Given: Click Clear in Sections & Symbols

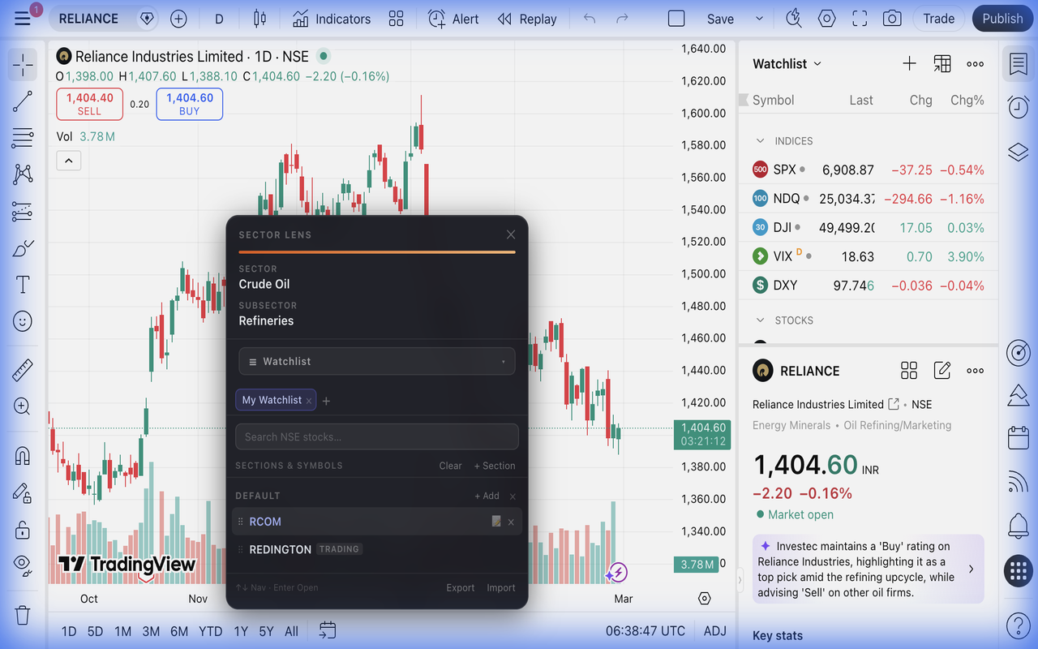Looking at the screenshot, I should 451,466.
